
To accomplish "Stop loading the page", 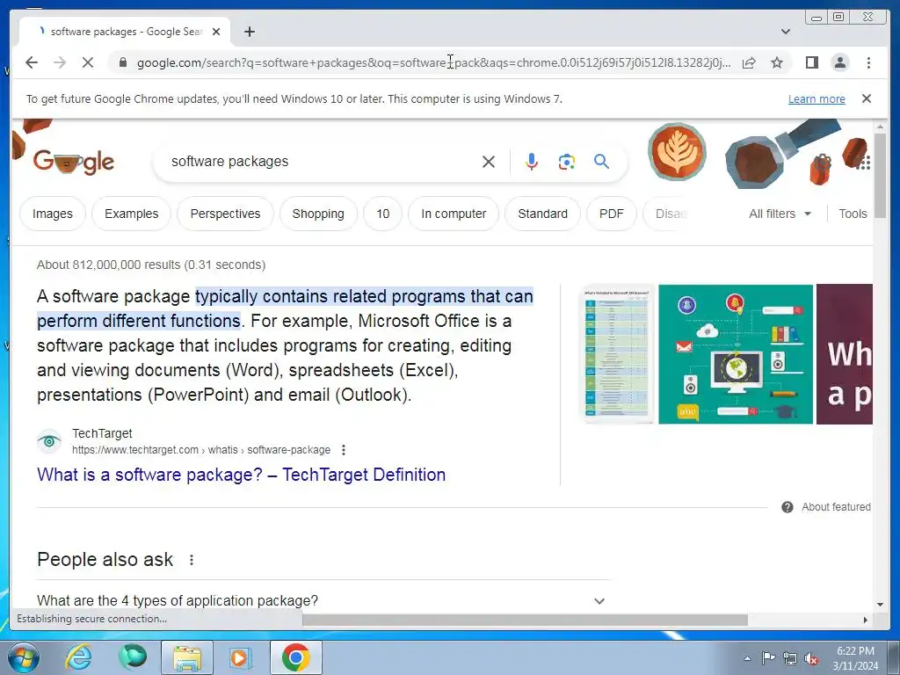I will (x=88, y=62).
